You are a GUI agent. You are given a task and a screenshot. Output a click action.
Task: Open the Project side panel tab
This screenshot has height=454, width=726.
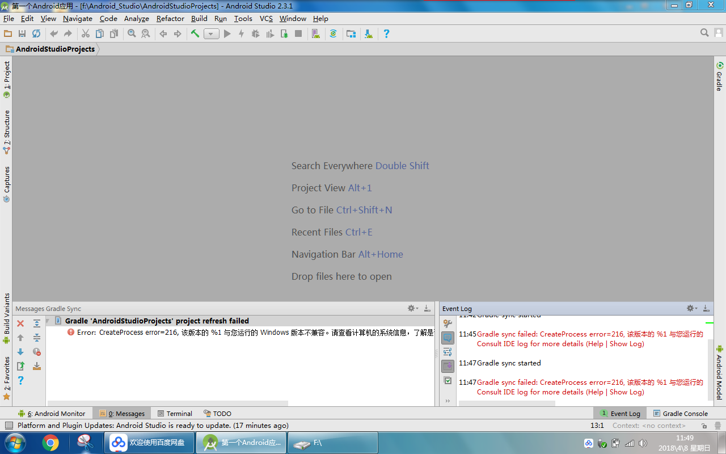pyautogui.click(x=7, y=79)
